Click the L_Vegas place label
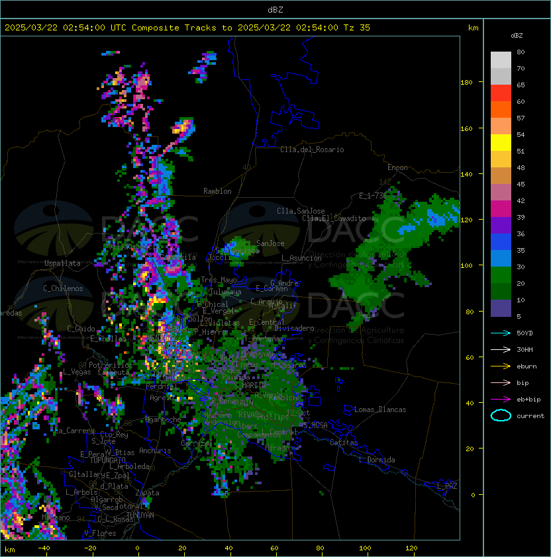This screenshot has width=551, height=557. pos(77,372)
